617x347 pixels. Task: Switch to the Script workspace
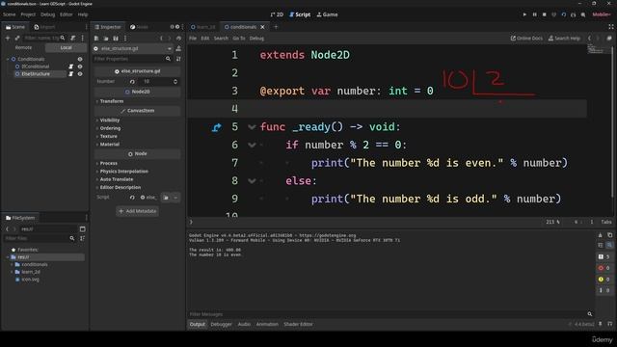(x=300, y=14)
